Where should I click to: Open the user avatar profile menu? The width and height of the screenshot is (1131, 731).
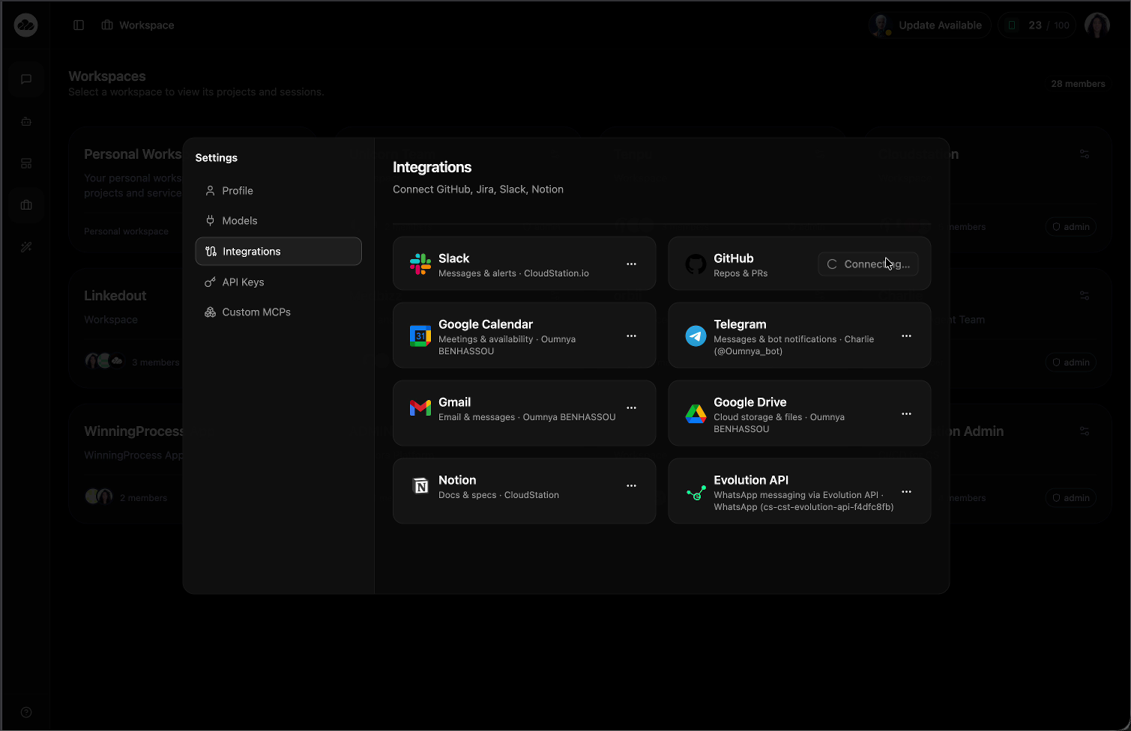click(1097, 25)
